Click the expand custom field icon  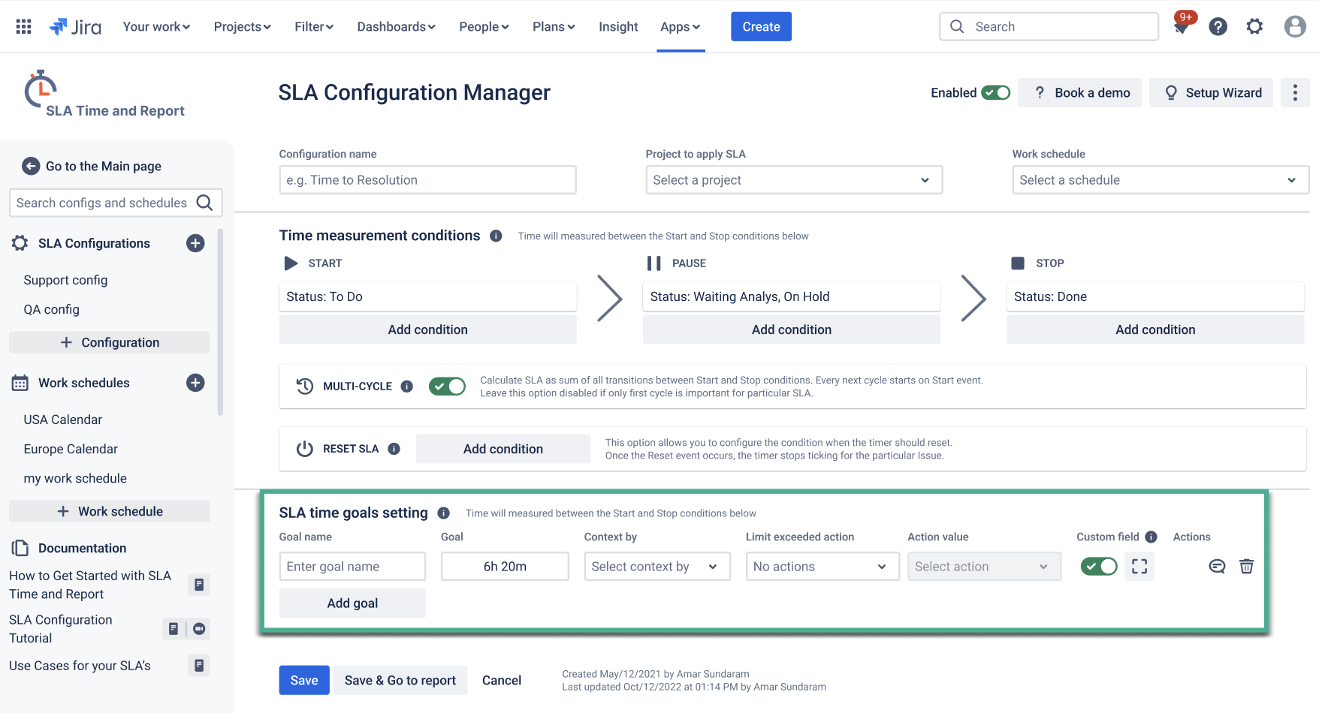1139,567
